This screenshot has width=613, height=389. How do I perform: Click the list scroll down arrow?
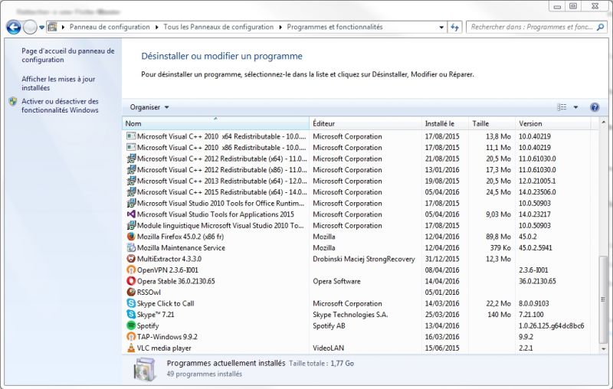[603, 348]
